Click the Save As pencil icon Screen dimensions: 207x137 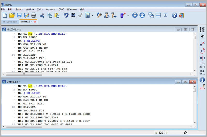point(26,15)
